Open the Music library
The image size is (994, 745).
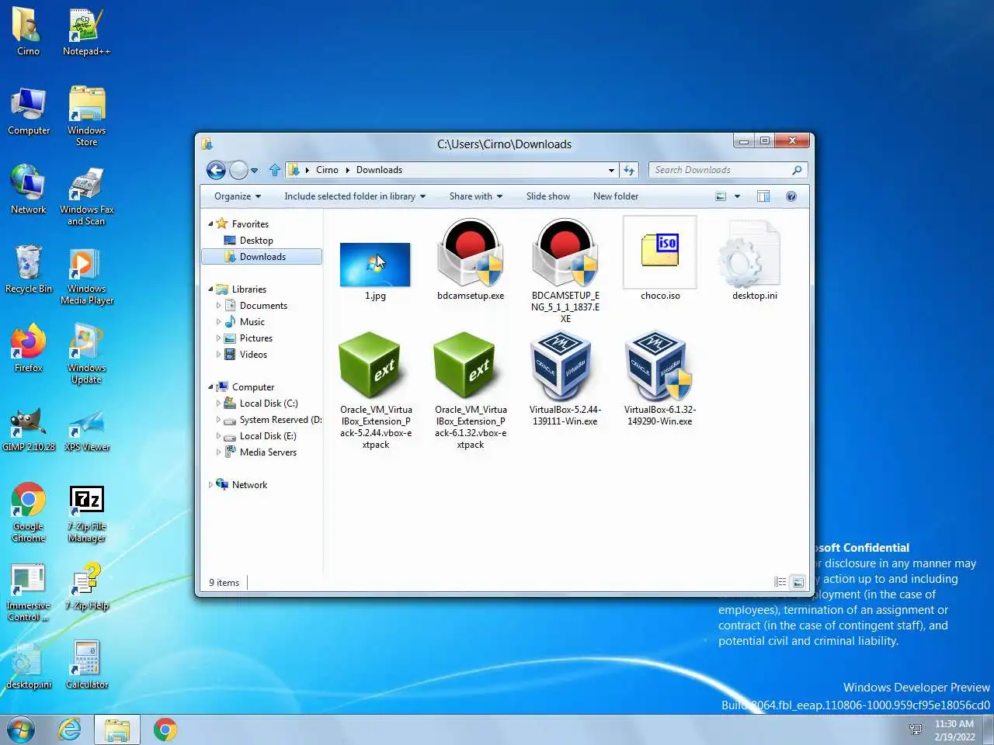coord(252,322)
